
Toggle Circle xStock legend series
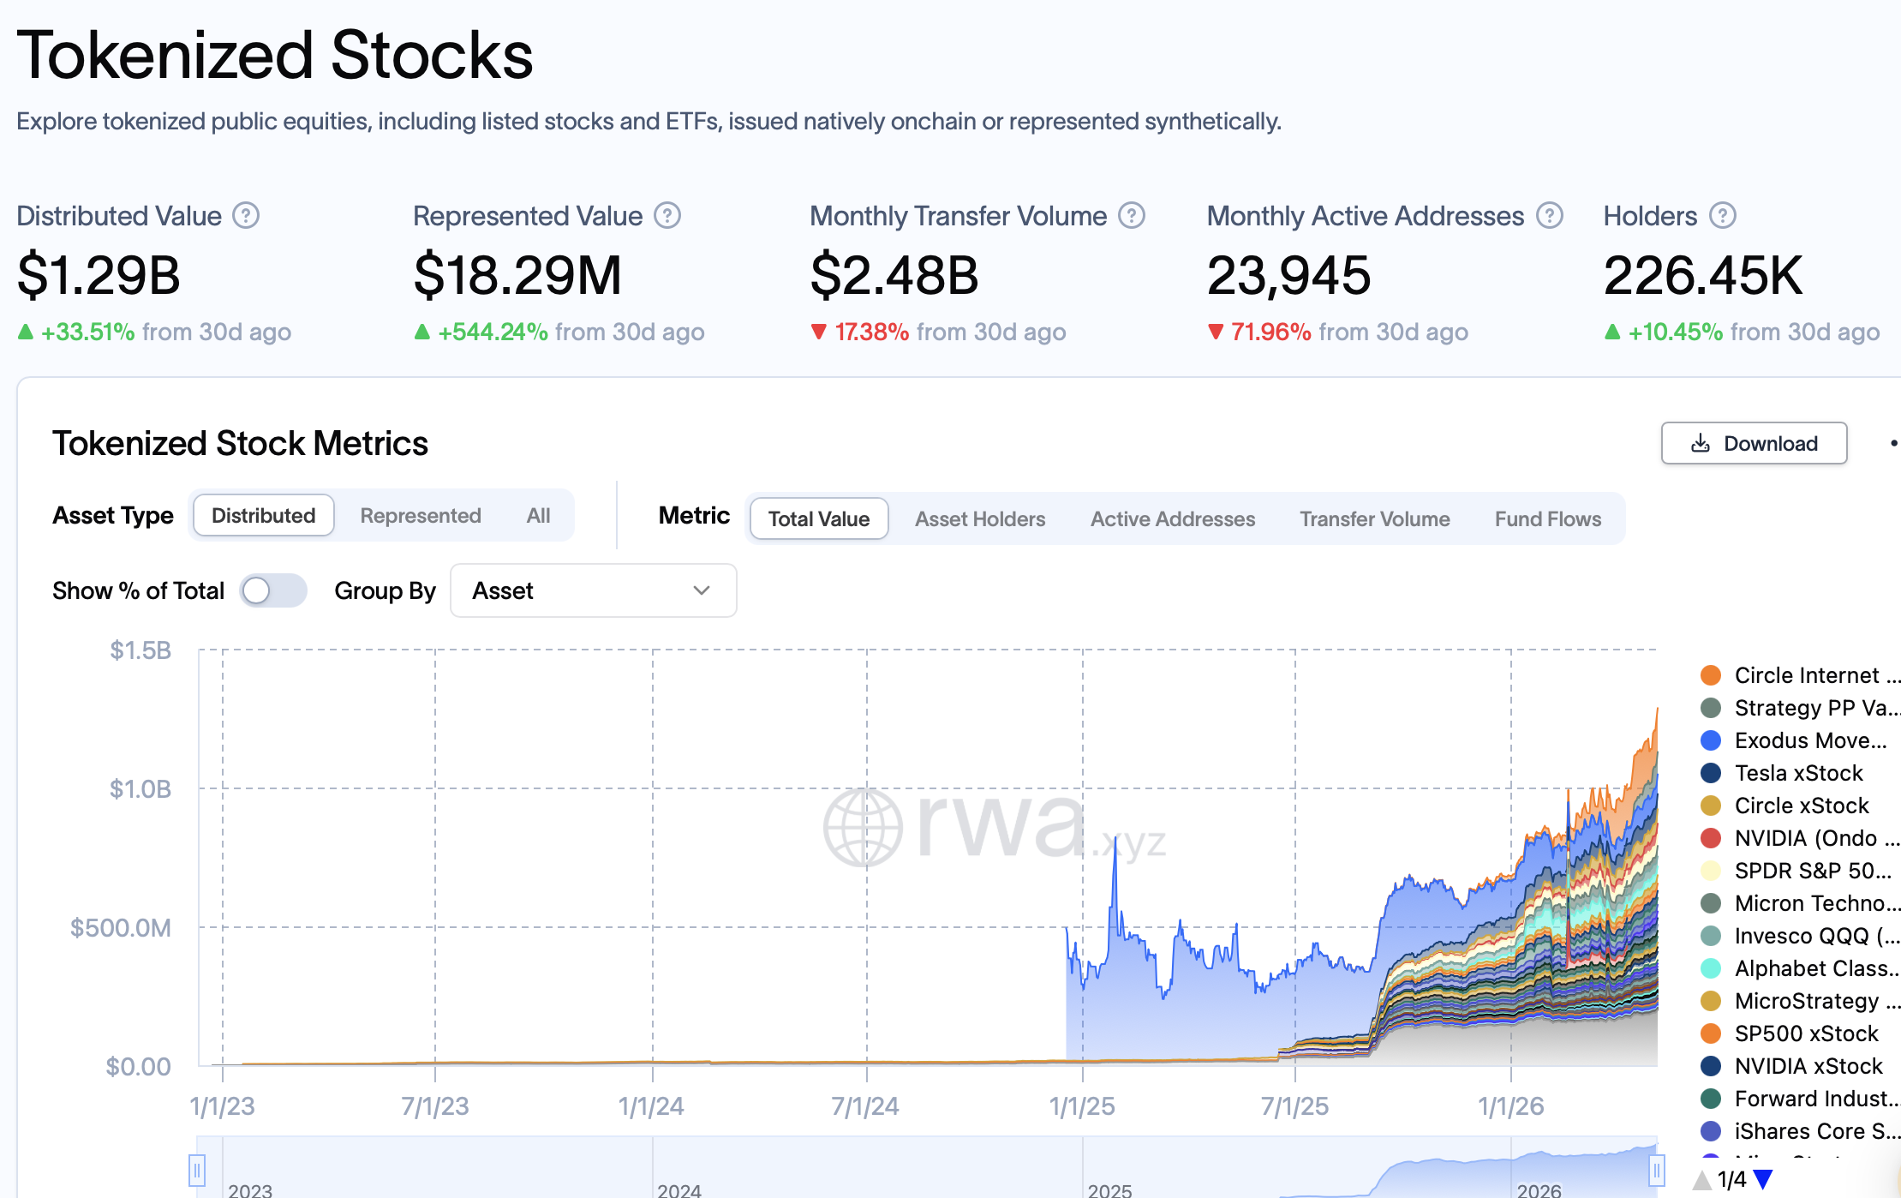[1784, 806]
